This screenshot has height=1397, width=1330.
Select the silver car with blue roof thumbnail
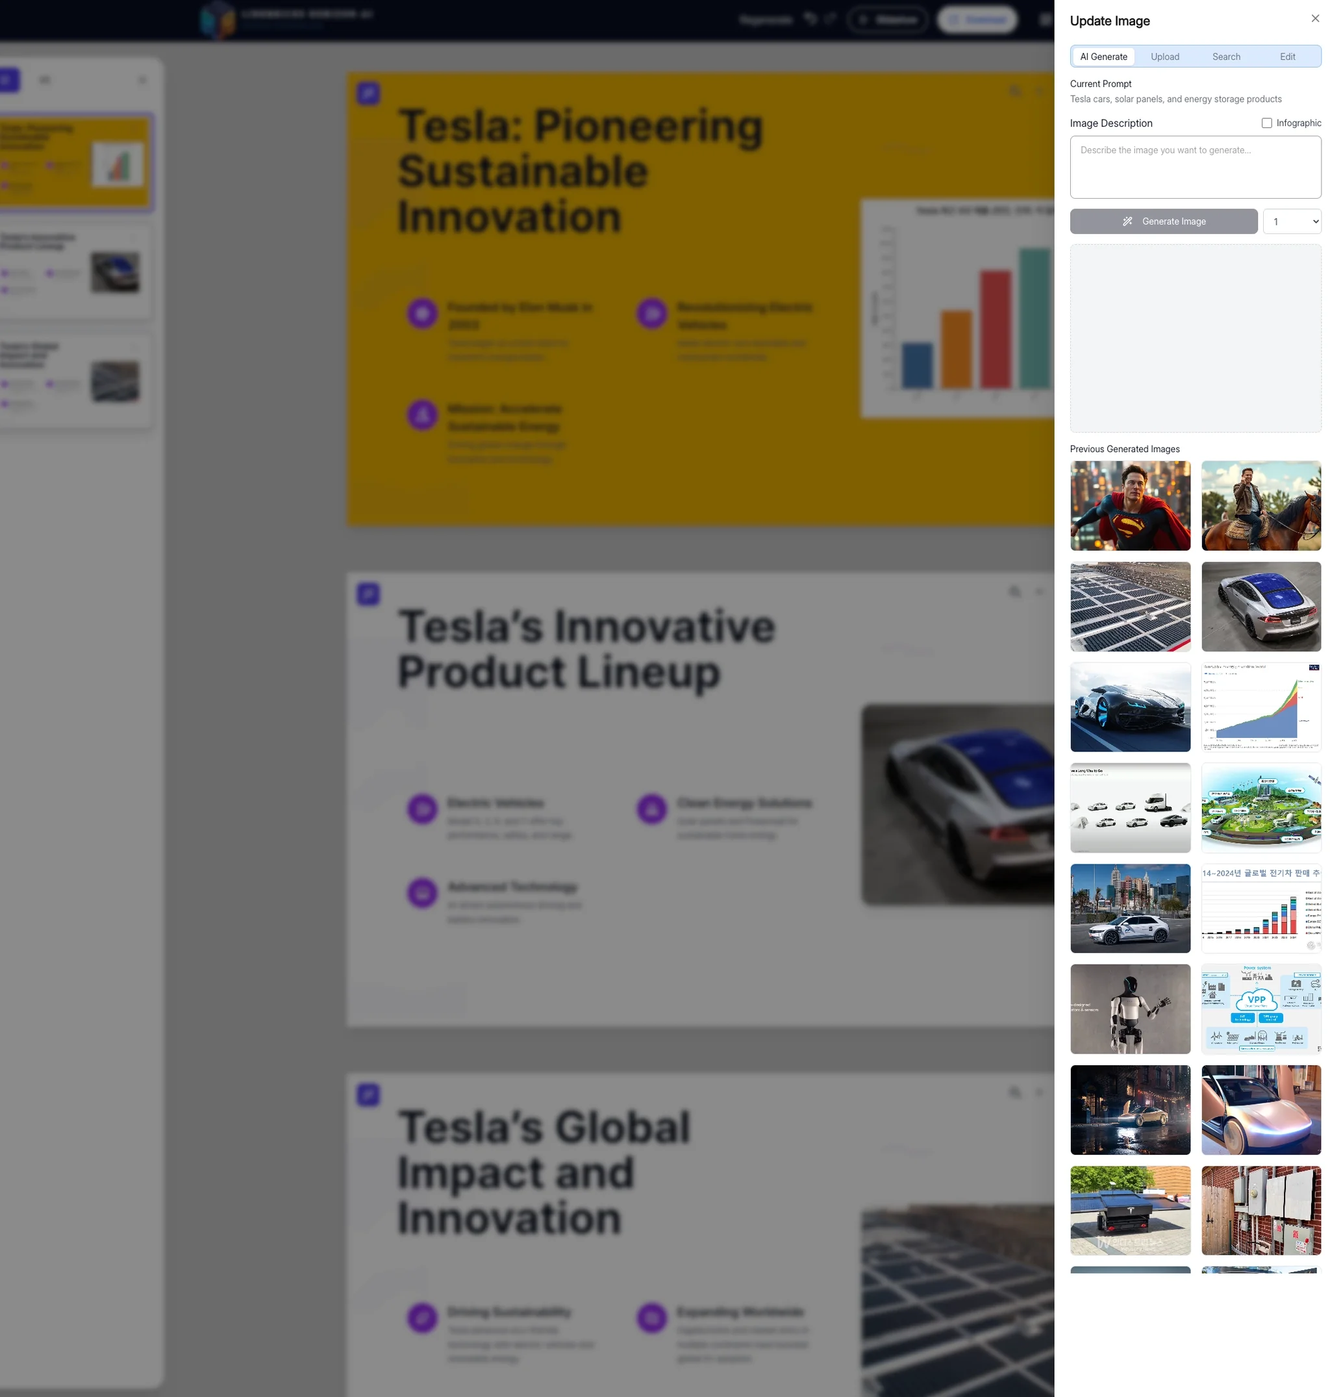pos(1261,607)
